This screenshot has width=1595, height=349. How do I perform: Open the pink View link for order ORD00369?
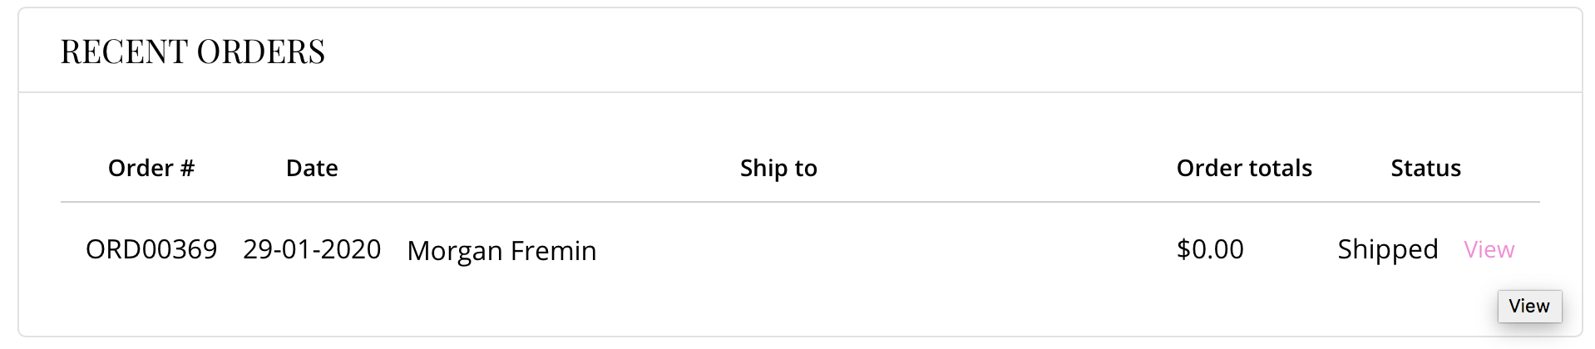click(1489, 249)
